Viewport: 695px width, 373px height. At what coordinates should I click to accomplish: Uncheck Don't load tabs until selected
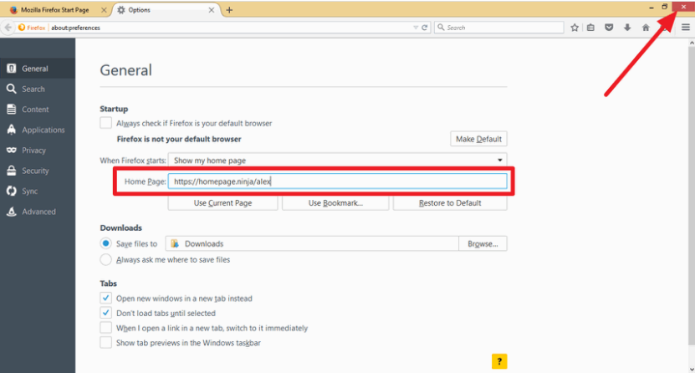[x=105, y=313]
